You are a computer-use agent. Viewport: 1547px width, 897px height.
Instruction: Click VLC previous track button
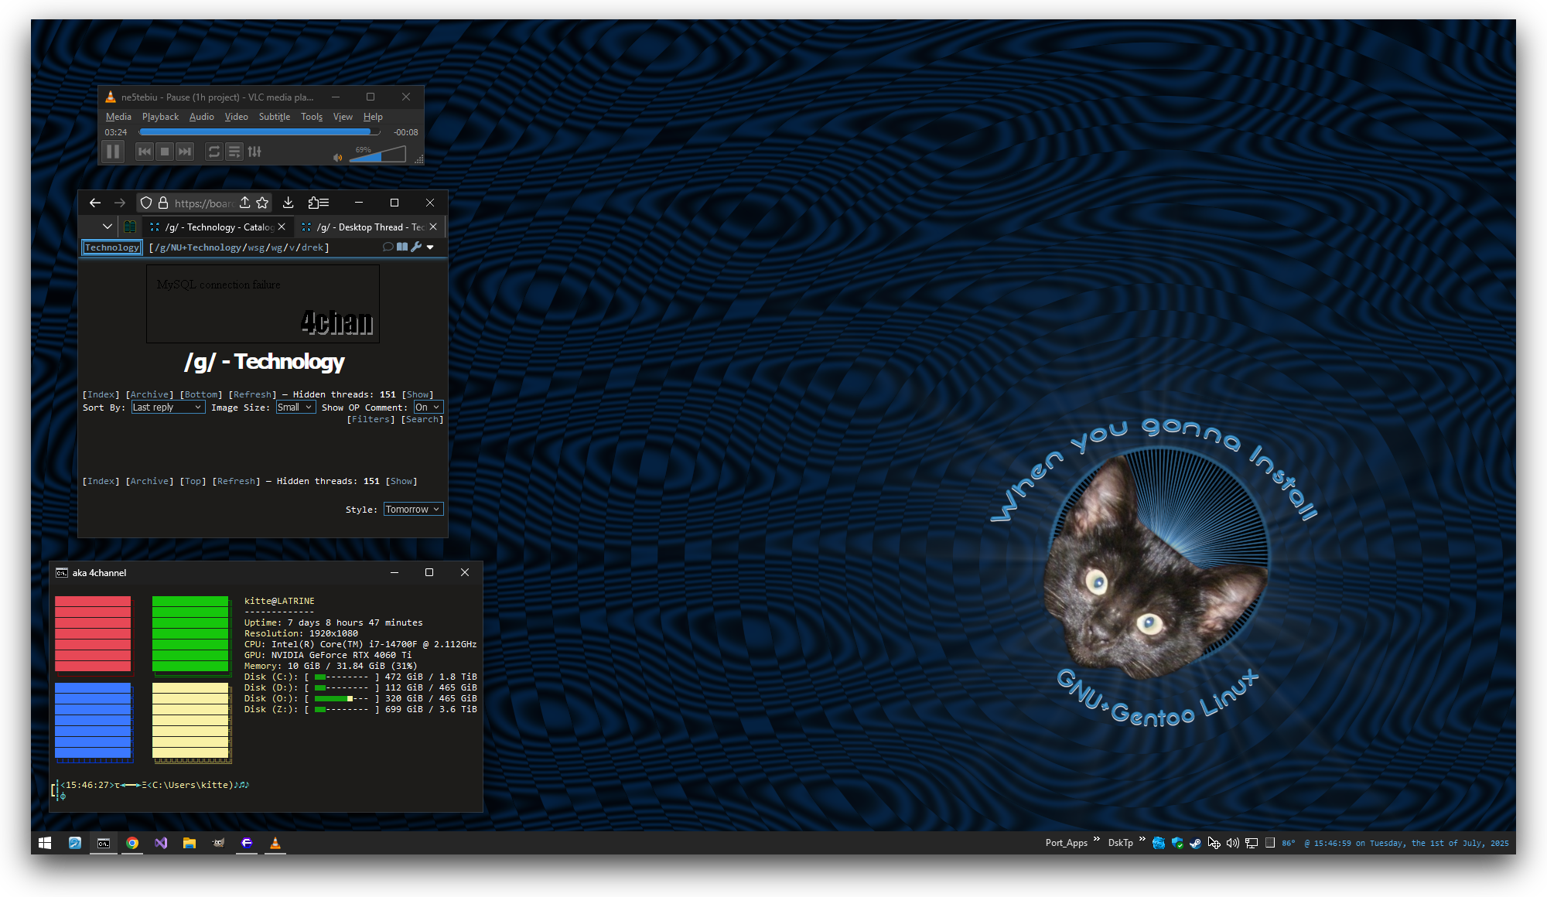point(145,152)
